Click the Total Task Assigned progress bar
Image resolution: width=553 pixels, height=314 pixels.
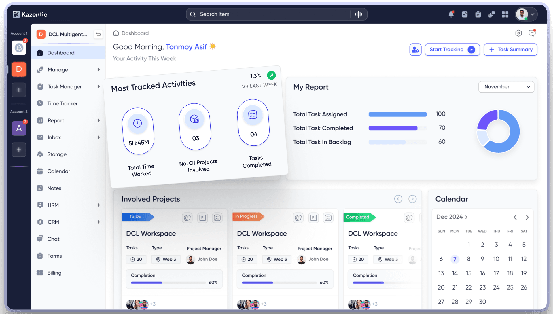coord(397,114)
